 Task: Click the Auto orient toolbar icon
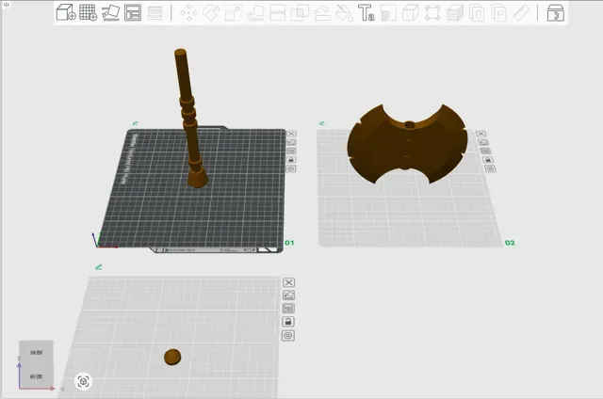coord(110,12)
